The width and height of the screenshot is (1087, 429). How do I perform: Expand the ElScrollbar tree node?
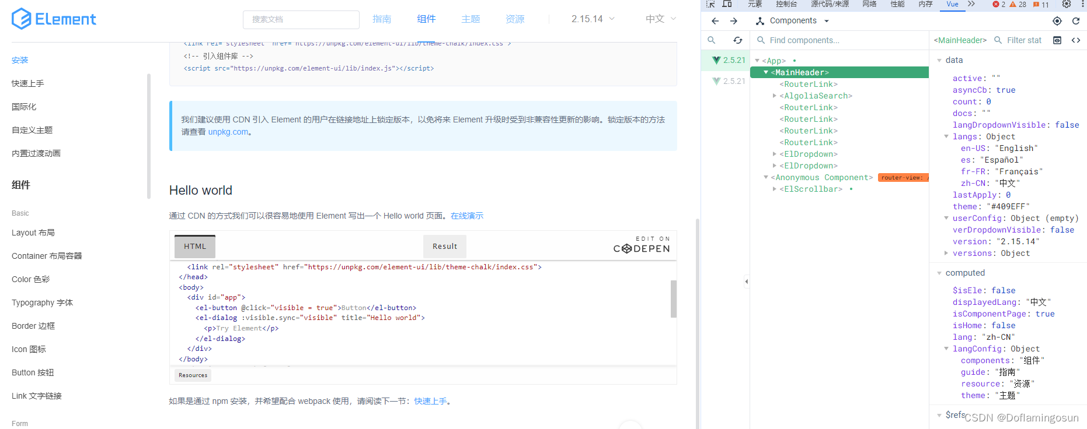[775, 189]
